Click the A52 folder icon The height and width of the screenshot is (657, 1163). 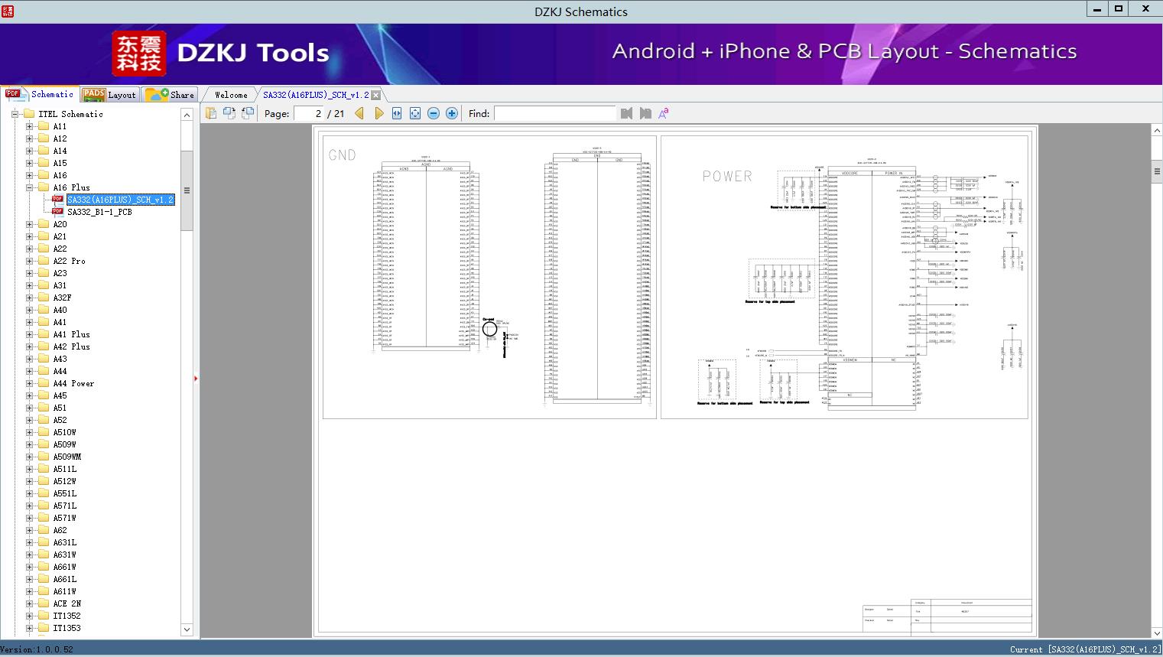tap(44, 420)
